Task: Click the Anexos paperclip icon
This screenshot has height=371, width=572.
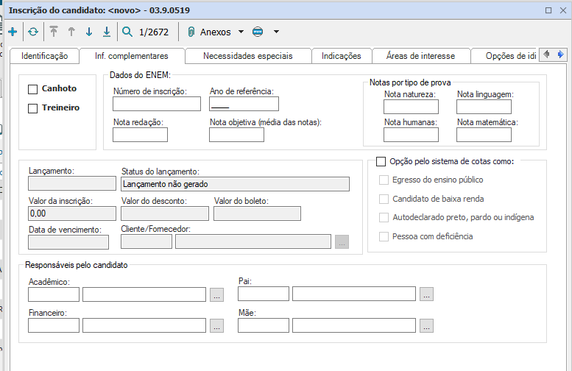Action: click(x=191, y=32)
